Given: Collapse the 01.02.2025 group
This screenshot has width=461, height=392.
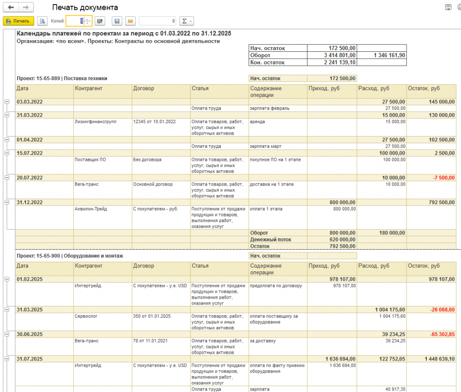Looking at the screenshot, I should 7,279.
